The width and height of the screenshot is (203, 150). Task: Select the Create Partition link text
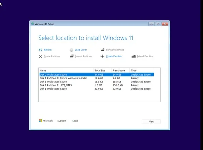pos(114,56)
